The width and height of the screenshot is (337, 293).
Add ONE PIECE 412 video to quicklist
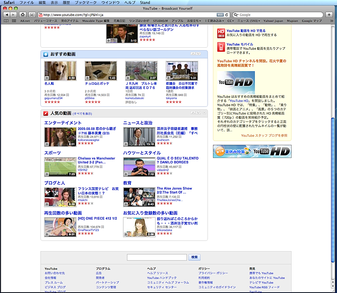tap(47, 234)
